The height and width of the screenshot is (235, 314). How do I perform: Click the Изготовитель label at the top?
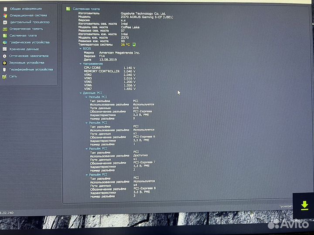pyautogui.click(x=89, y=13)
